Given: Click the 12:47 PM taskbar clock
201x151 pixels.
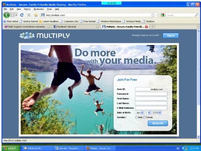Looking at the screenshot, I should [194, 148].
